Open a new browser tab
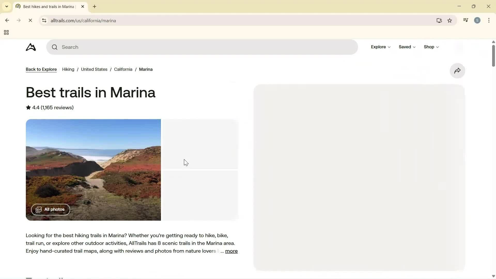Viewport: 496px width, 279px height. point(94,6)
